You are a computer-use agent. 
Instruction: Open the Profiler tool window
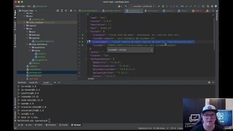coord(63,125)
